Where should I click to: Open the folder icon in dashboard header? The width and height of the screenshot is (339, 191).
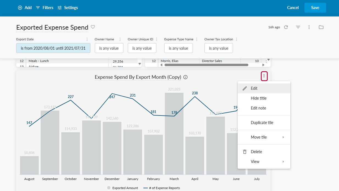[321, 27]
